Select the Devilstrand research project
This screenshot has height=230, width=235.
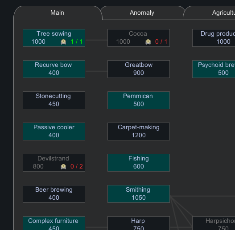[54, 163]
